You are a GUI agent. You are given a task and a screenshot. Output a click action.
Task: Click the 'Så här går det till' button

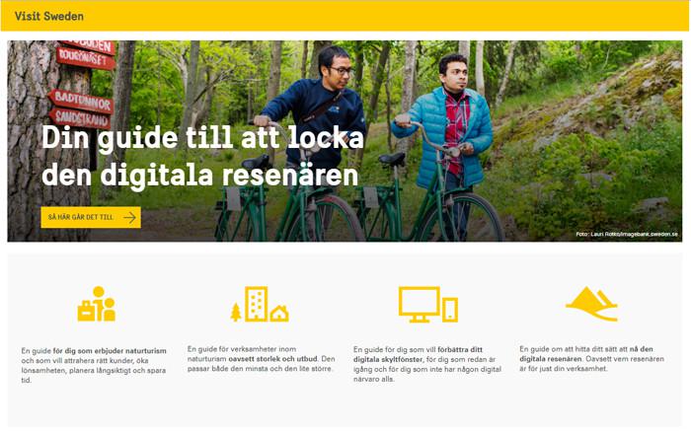coord(91,217)
